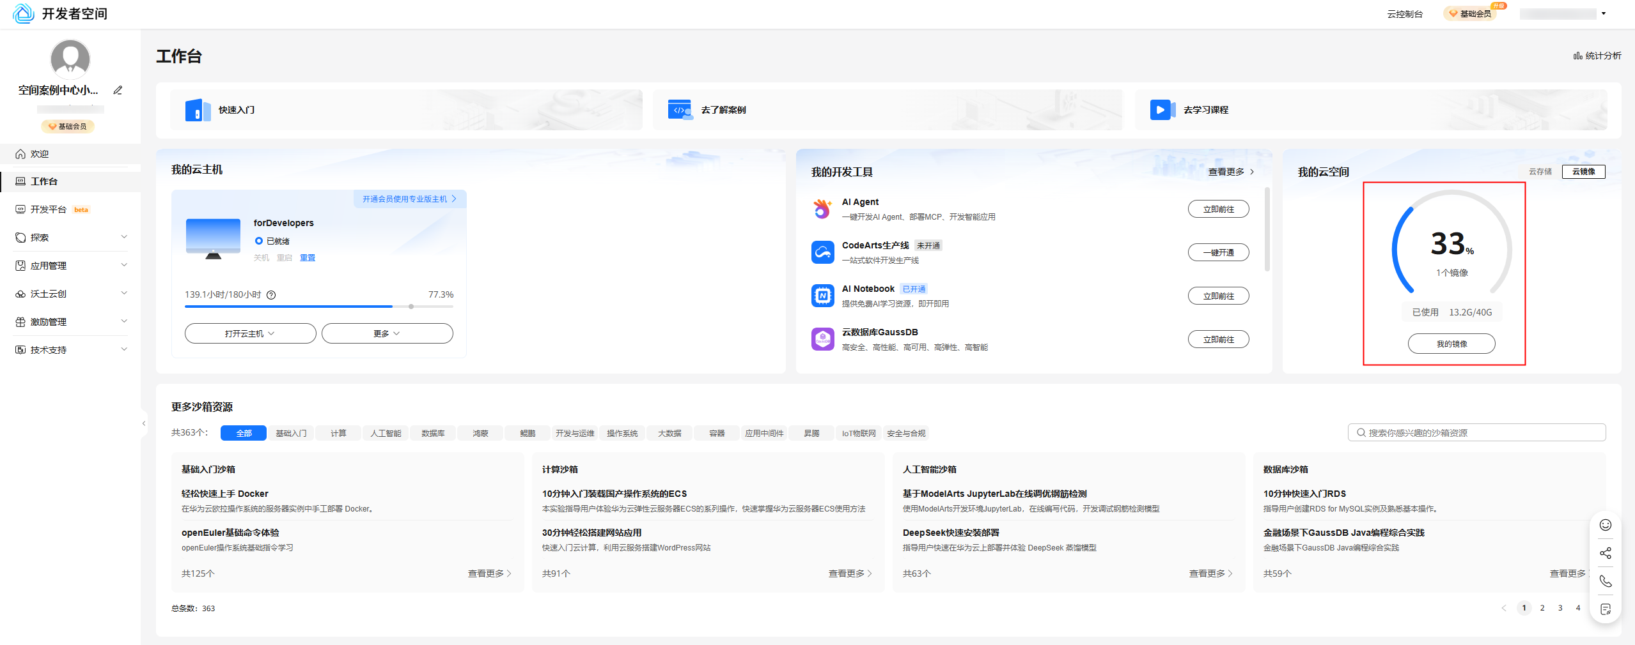
Task: Click the share floating icon
Action: click(1606, 553)
